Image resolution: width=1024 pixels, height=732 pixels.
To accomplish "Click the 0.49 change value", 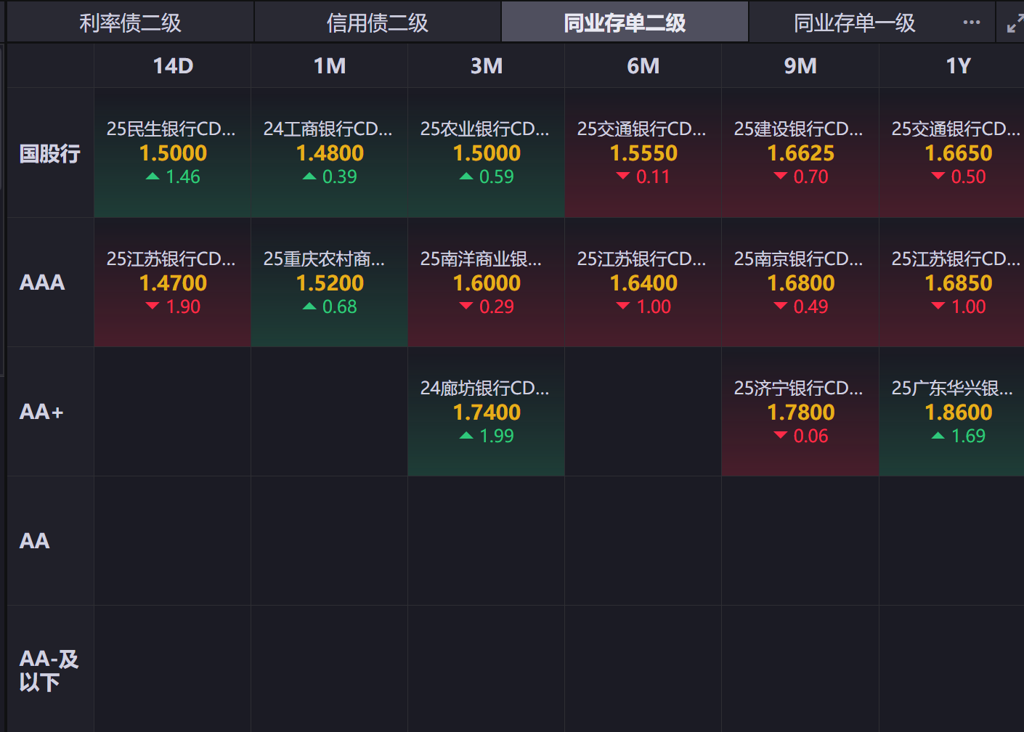I will 810,306.
